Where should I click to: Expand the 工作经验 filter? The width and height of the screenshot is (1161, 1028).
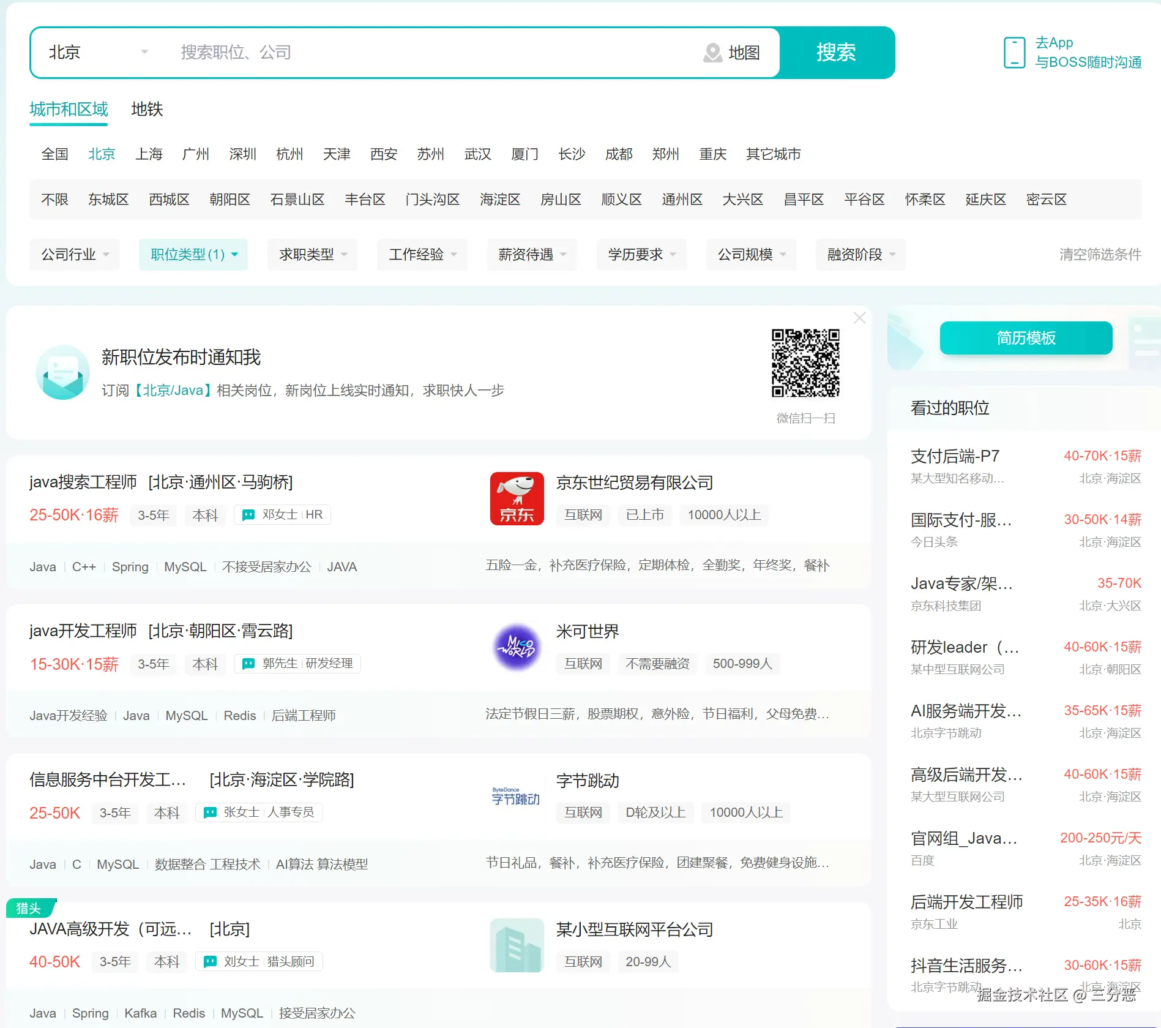click(x=422, y=254)
